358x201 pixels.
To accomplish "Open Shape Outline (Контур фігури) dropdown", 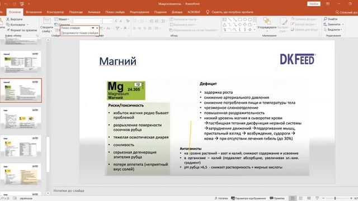I will pos(304,25).
